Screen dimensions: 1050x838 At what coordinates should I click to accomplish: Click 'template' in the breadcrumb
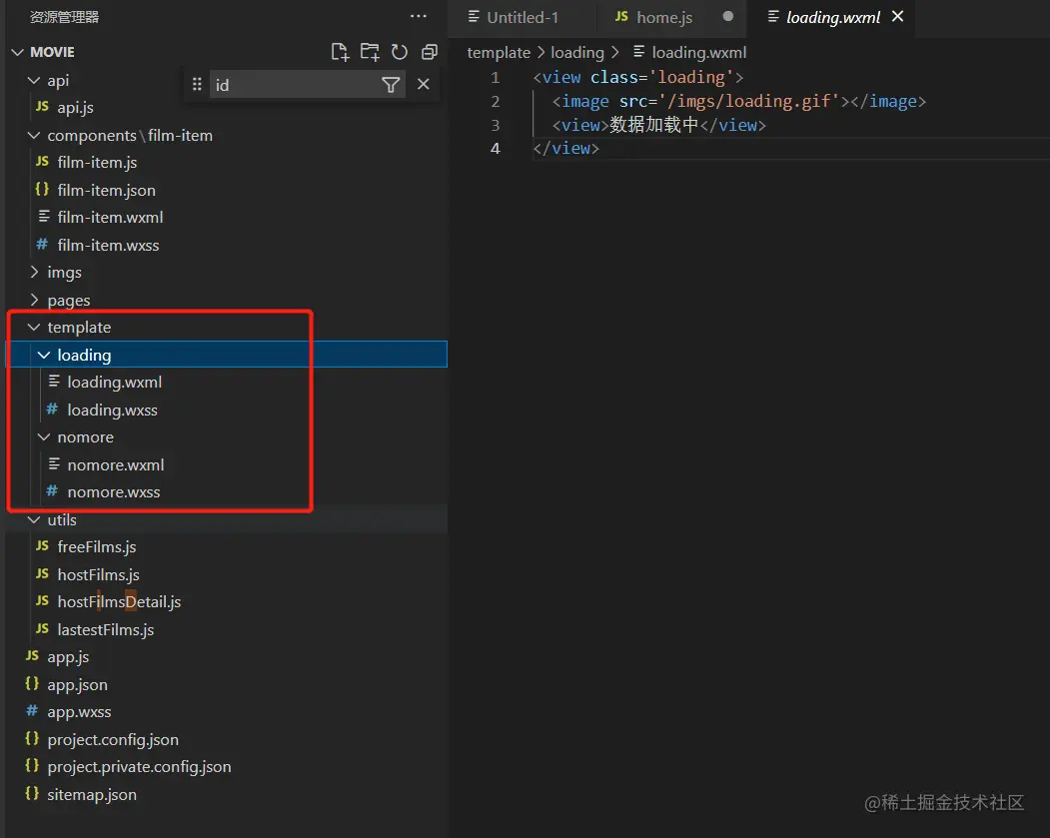[x=499, y=52]
